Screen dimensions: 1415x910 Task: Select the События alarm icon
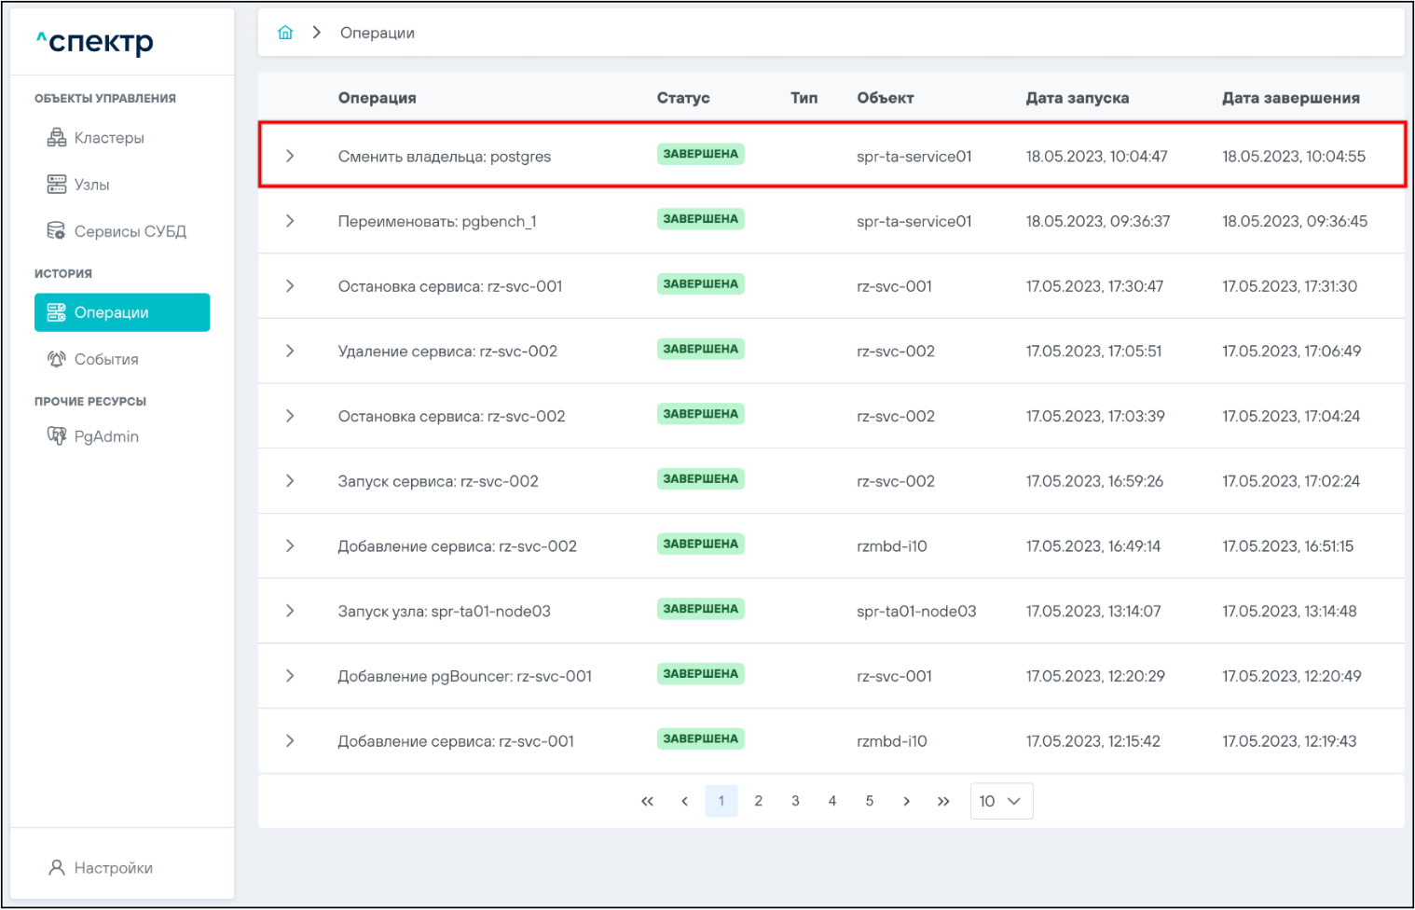(56, 359)
